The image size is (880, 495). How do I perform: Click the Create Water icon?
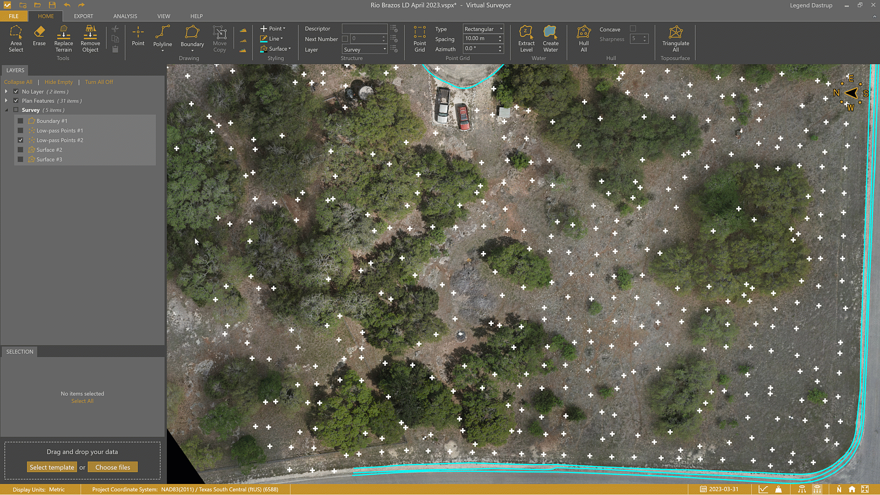point(550,38)
